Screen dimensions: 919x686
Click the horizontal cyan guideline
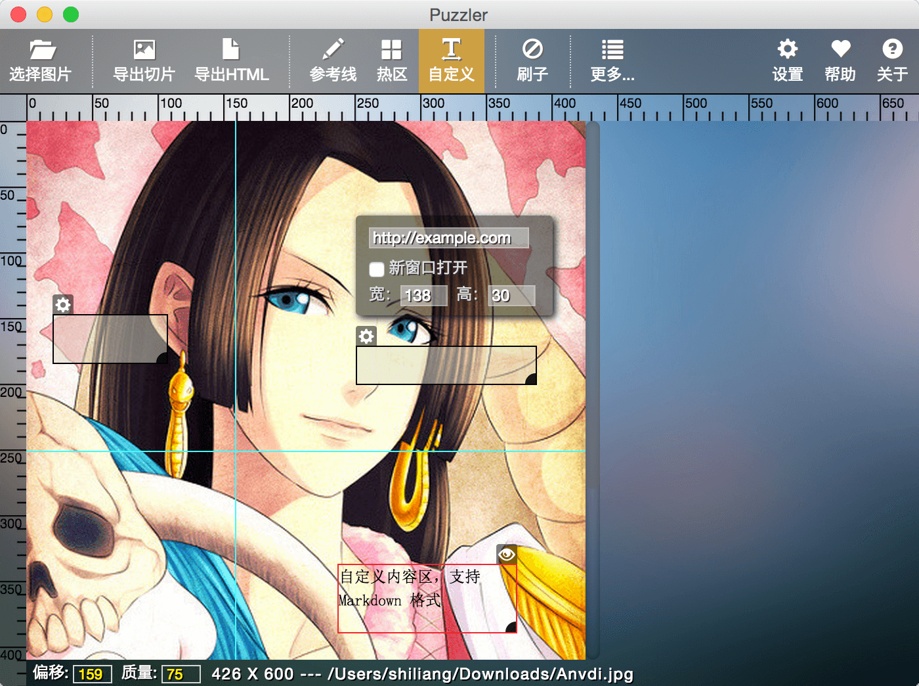point(306,451)
